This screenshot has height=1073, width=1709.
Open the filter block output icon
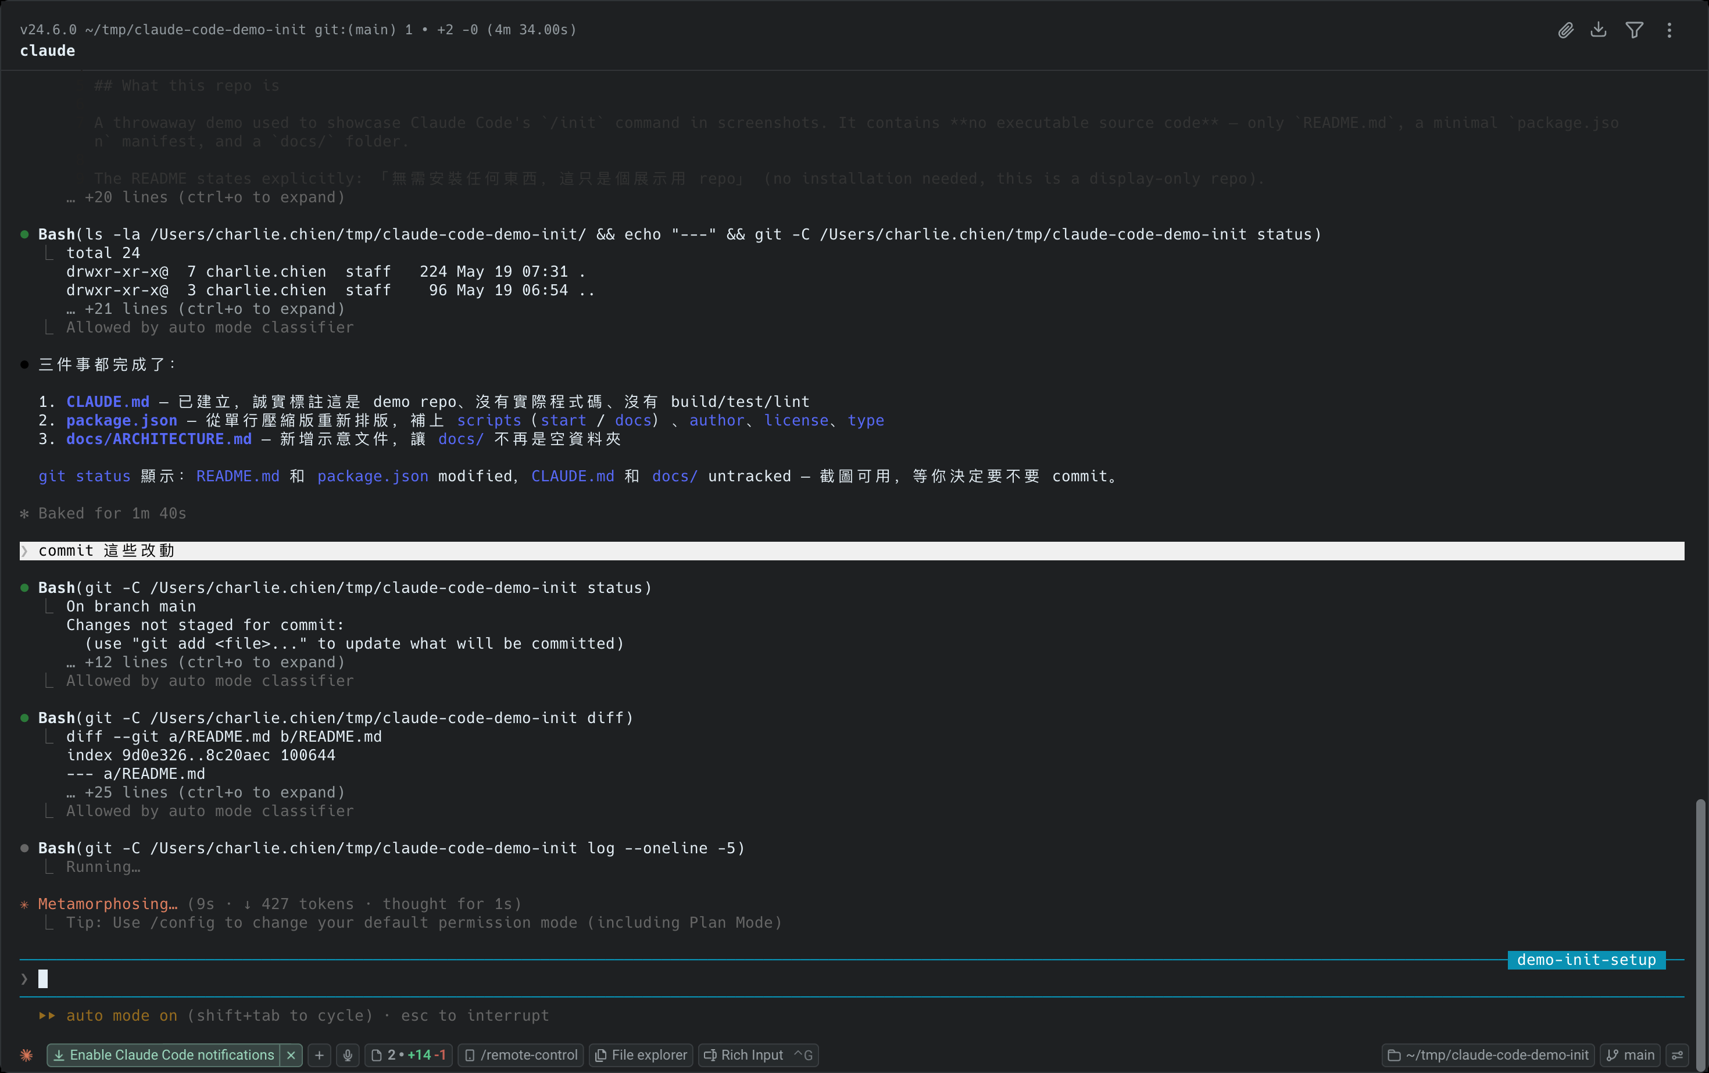(1635, 30)
